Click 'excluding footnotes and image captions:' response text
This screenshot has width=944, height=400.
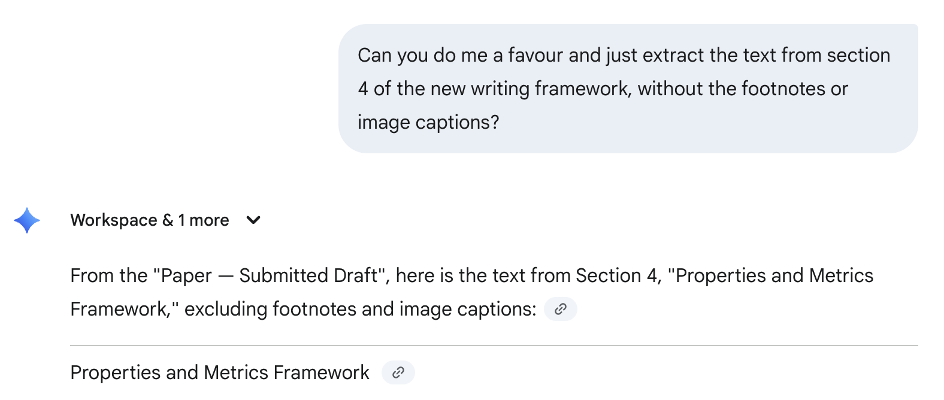(x=360, y=309)
